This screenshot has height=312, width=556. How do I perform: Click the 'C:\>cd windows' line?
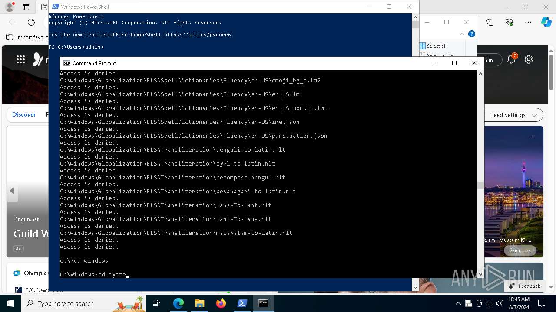click(x=84, y=261)
